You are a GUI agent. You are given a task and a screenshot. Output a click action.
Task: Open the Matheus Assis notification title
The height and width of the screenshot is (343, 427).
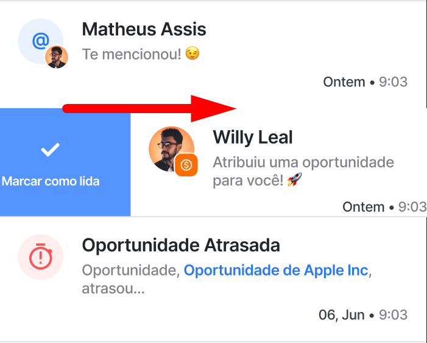point(144,29)
